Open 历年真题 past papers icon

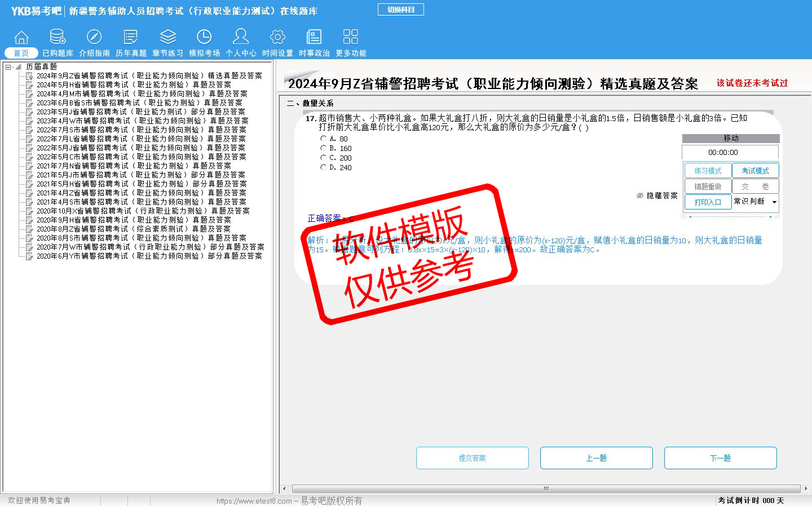tap(131, 38)
